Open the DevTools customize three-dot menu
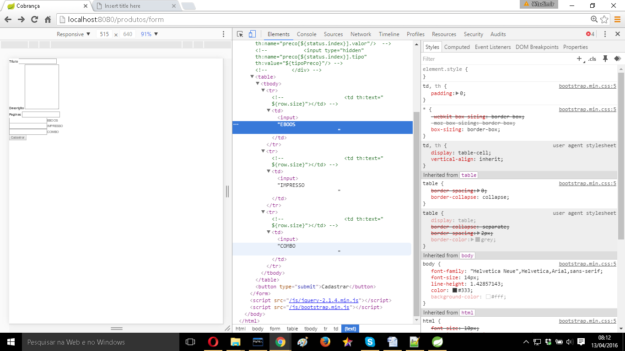 tap(605, 34)
